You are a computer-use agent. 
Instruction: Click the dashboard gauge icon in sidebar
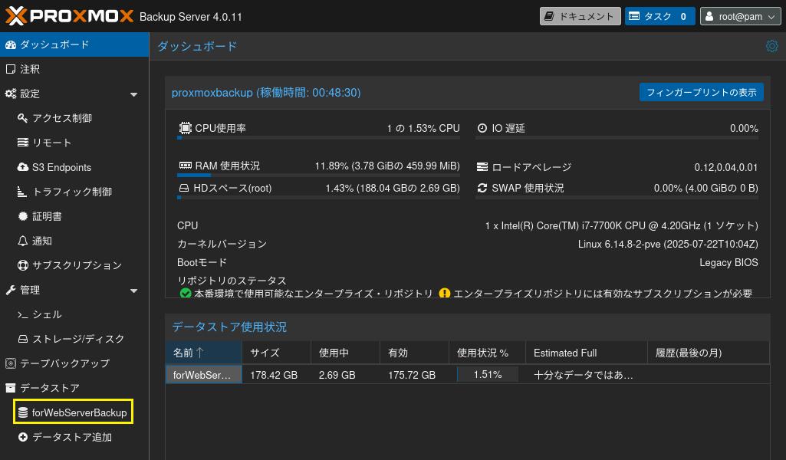pos(11,44)
